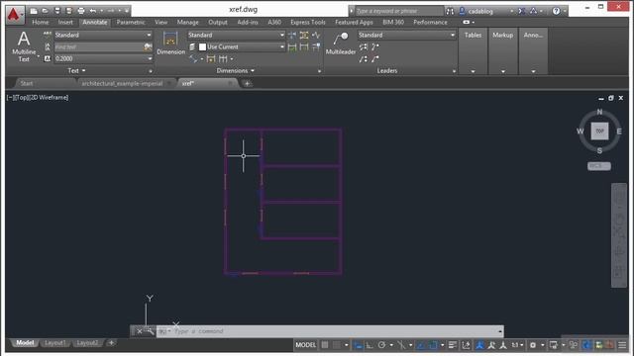Toggle Object Snap in status bar
Image resolution: width=634 pixels, height=356 pixels.
[433, 345]
